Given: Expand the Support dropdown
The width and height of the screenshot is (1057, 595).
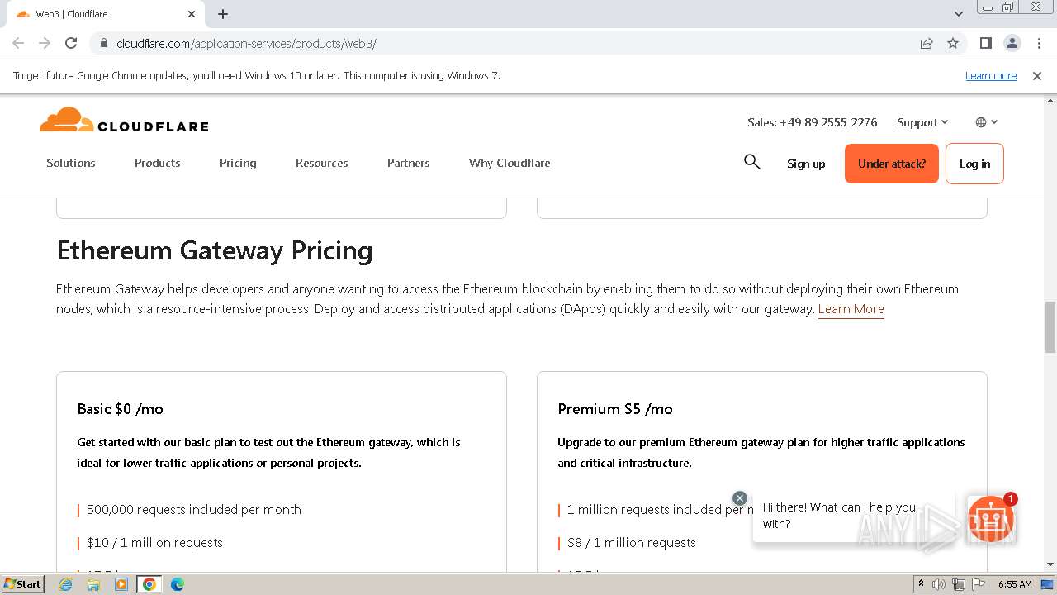Looking at the screenshot, I should tap(922, 122).
